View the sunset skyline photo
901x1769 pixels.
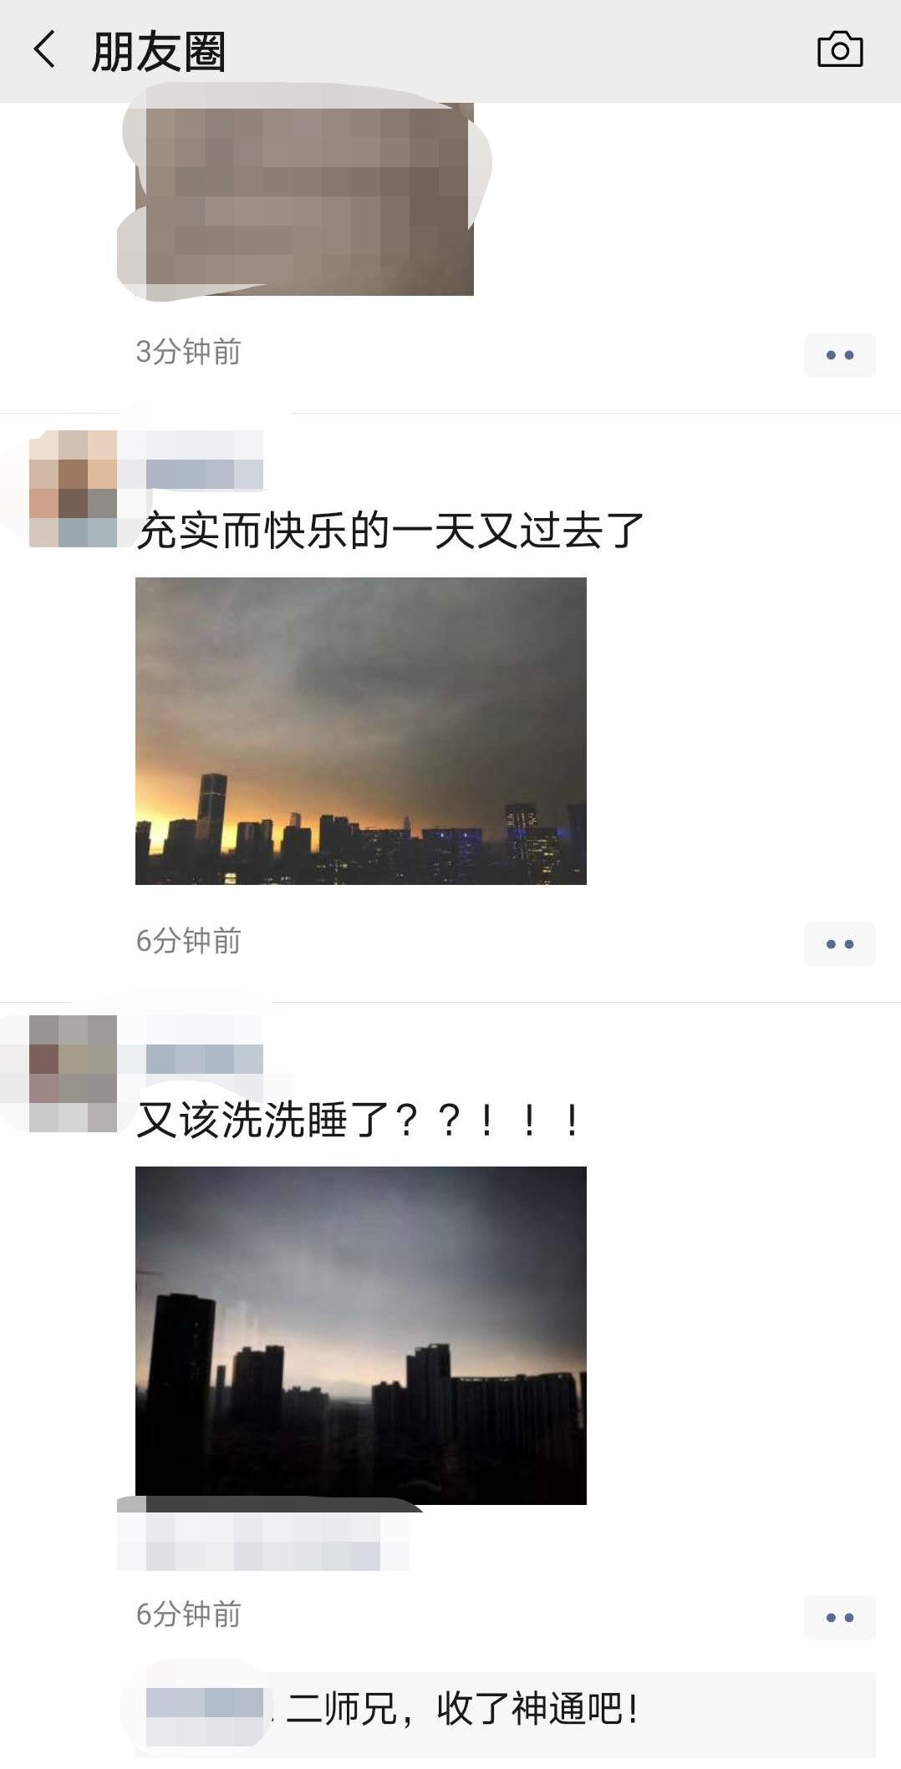pyautogui.click(x=361, y=731)
